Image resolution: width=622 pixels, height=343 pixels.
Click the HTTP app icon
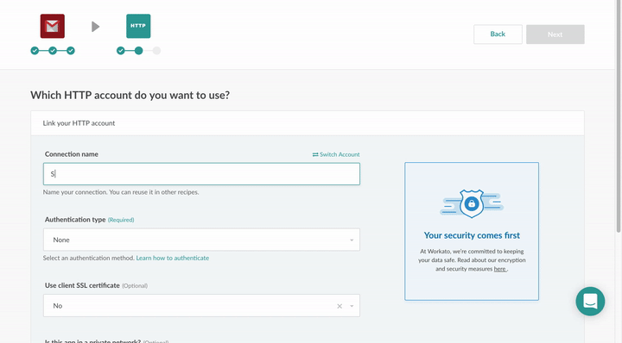point(138,26)
